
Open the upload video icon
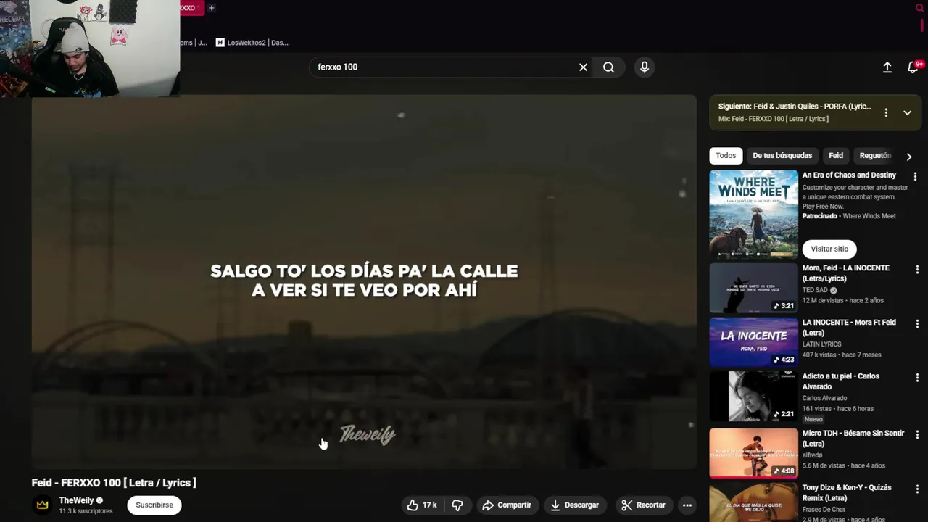(x=887, y=67)
